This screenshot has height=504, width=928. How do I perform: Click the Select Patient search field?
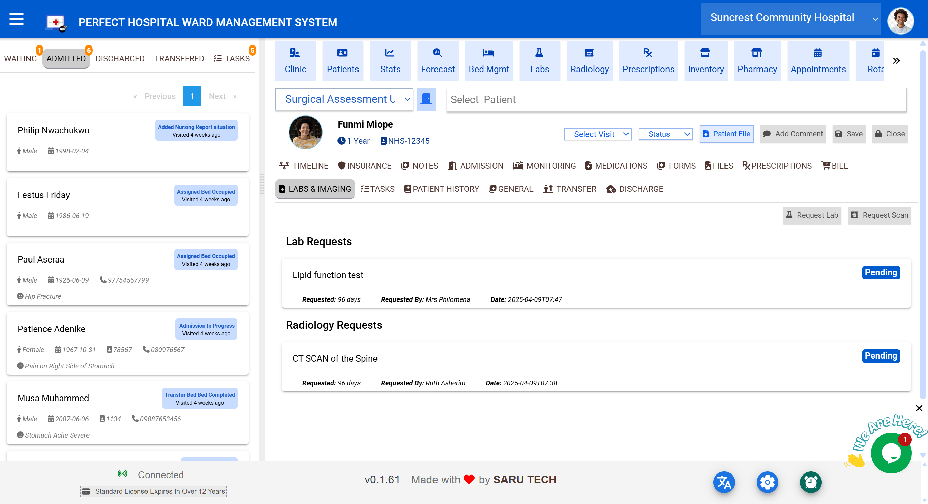pyautogui.click(x=677, y=100)
